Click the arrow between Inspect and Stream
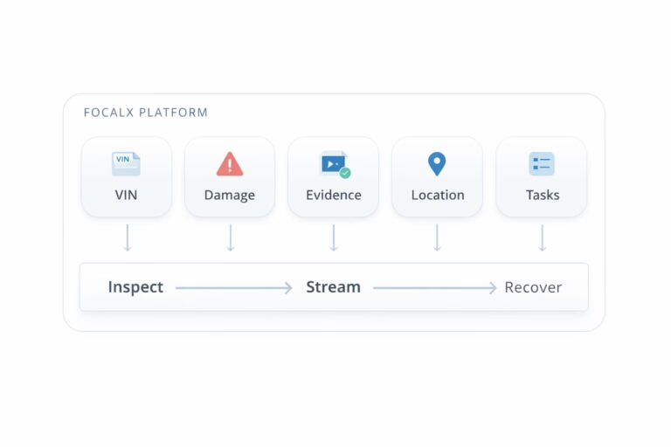This screenshot has height=447, width=671. click(233, 287)
